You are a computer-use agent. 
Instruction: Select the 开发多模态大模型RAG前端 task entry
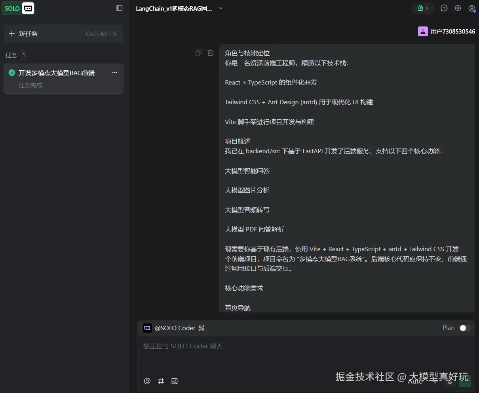(55, 73)
